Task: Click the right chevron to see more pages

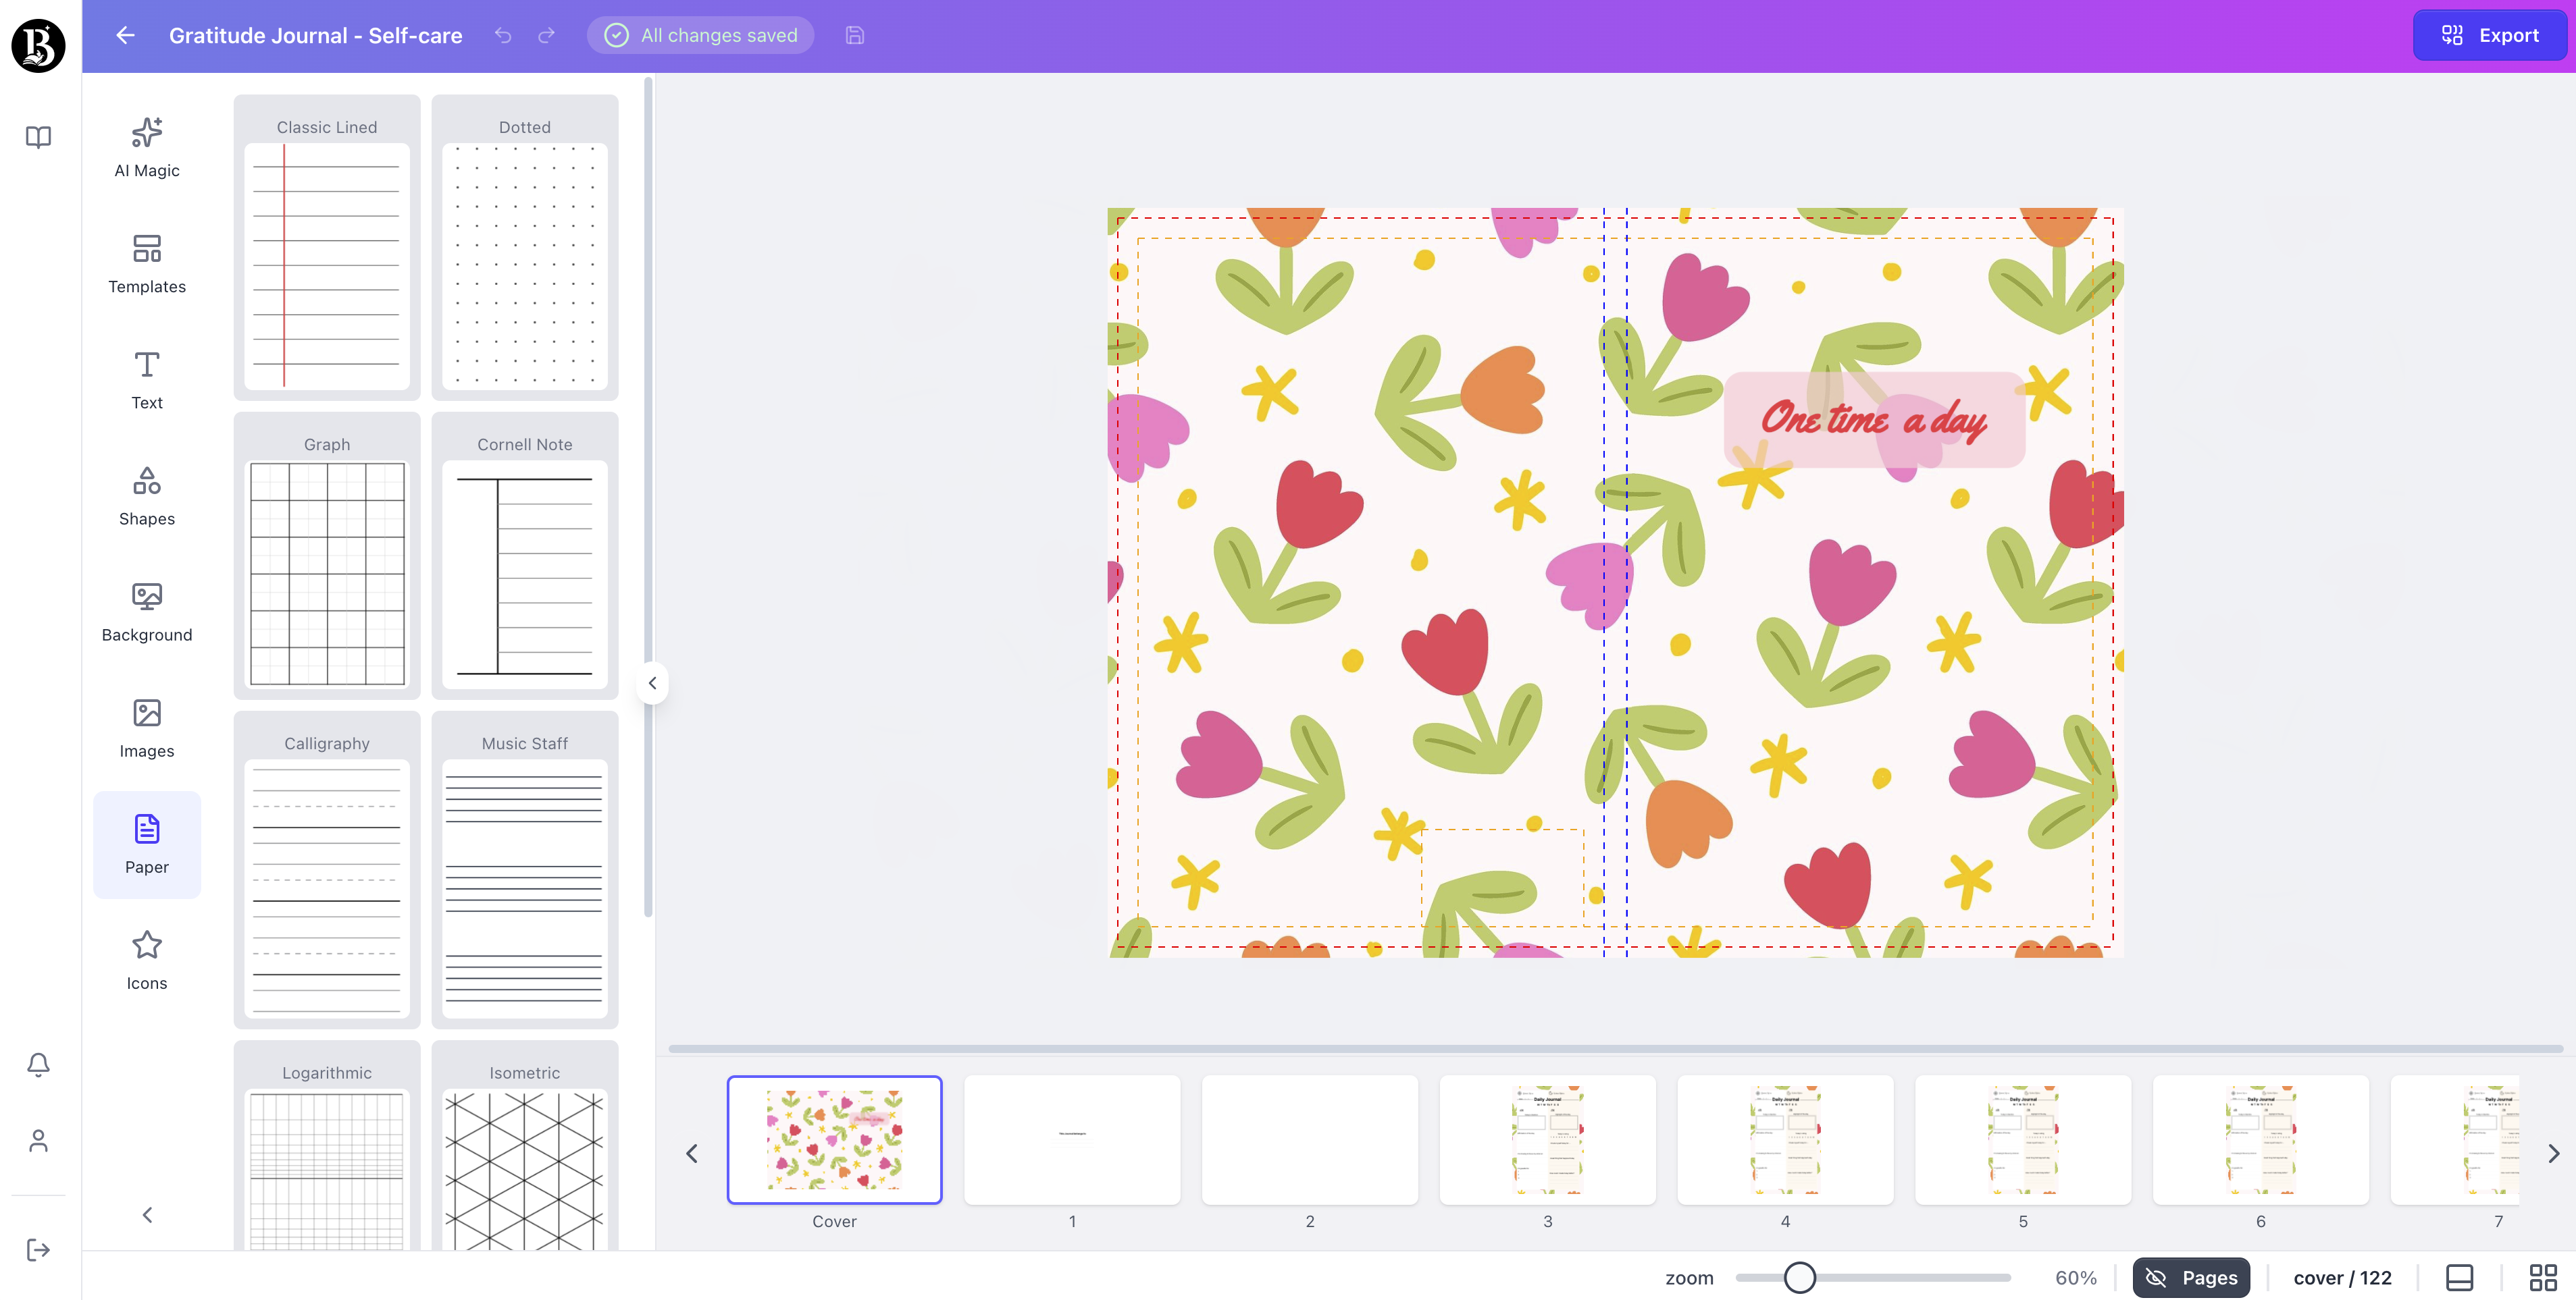Action: coord(2554,1153)
